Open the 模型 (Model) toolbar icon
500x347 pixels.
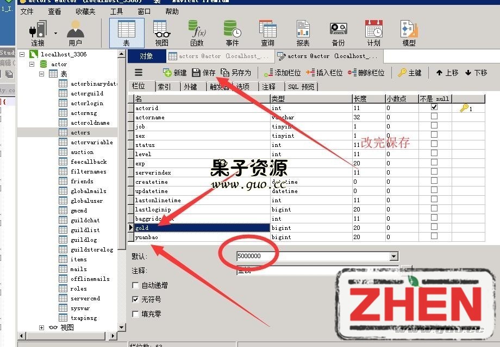point(409,33)
